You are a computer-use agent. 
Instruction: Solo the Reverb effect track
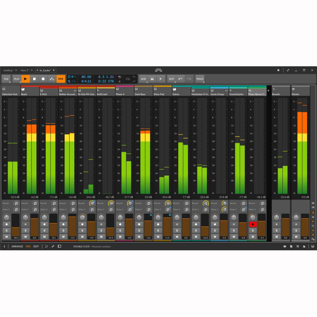[277, 230]
